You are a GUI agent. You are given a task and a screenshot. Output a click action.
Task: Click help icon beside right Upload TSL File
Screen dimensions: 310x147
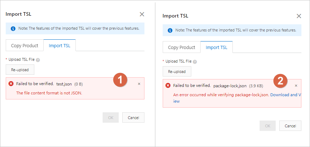(x=195, y=62)
